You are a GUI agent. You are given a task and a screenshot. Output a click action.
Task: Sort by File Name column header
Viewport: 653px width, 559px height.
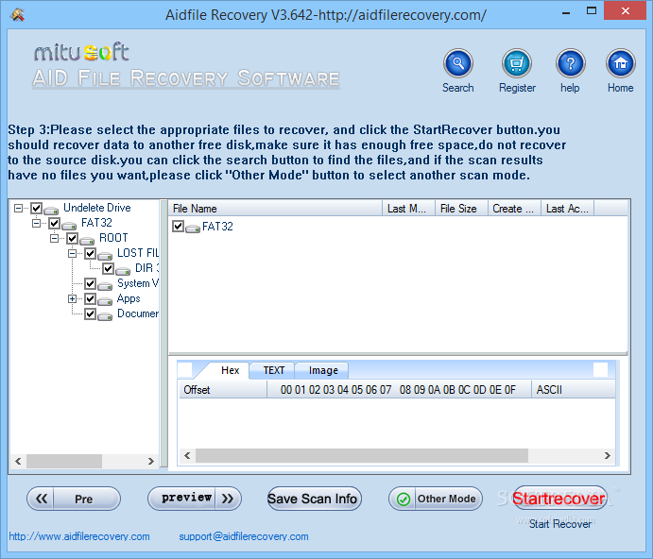click(x=275, y=208)
